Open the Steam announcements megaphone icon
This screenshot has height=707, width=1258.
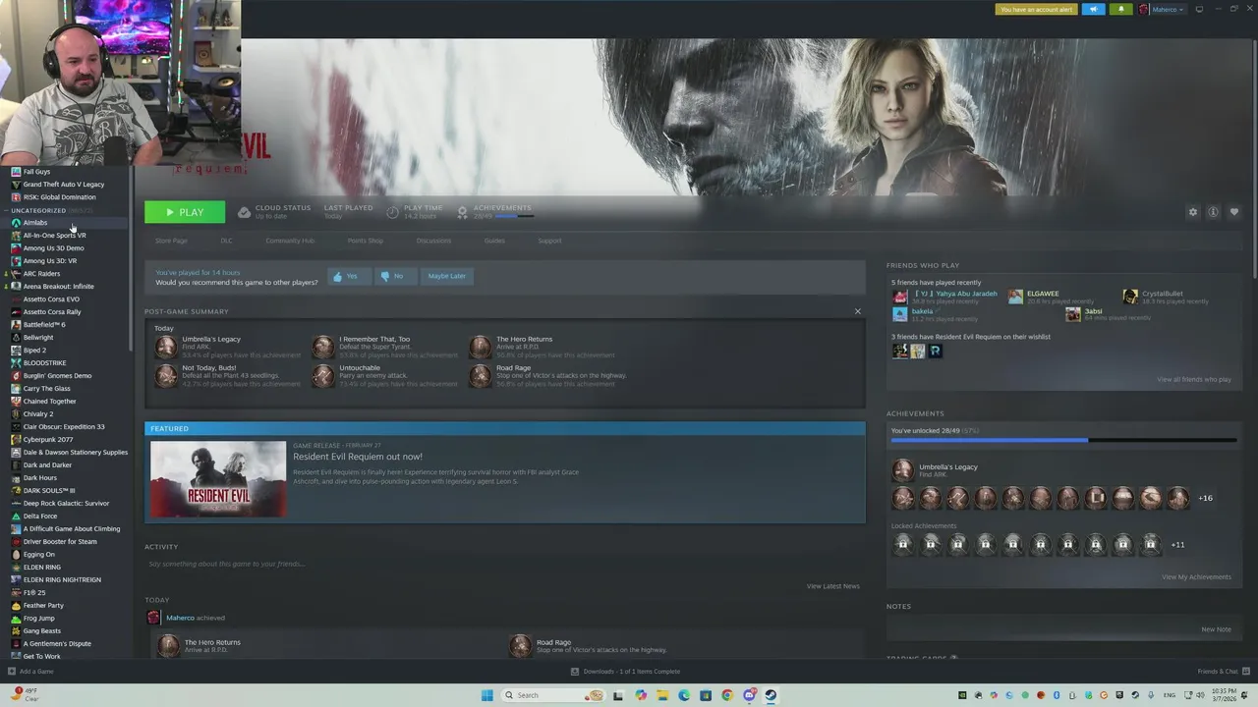pyautogui.click(x=1093, y=9)
